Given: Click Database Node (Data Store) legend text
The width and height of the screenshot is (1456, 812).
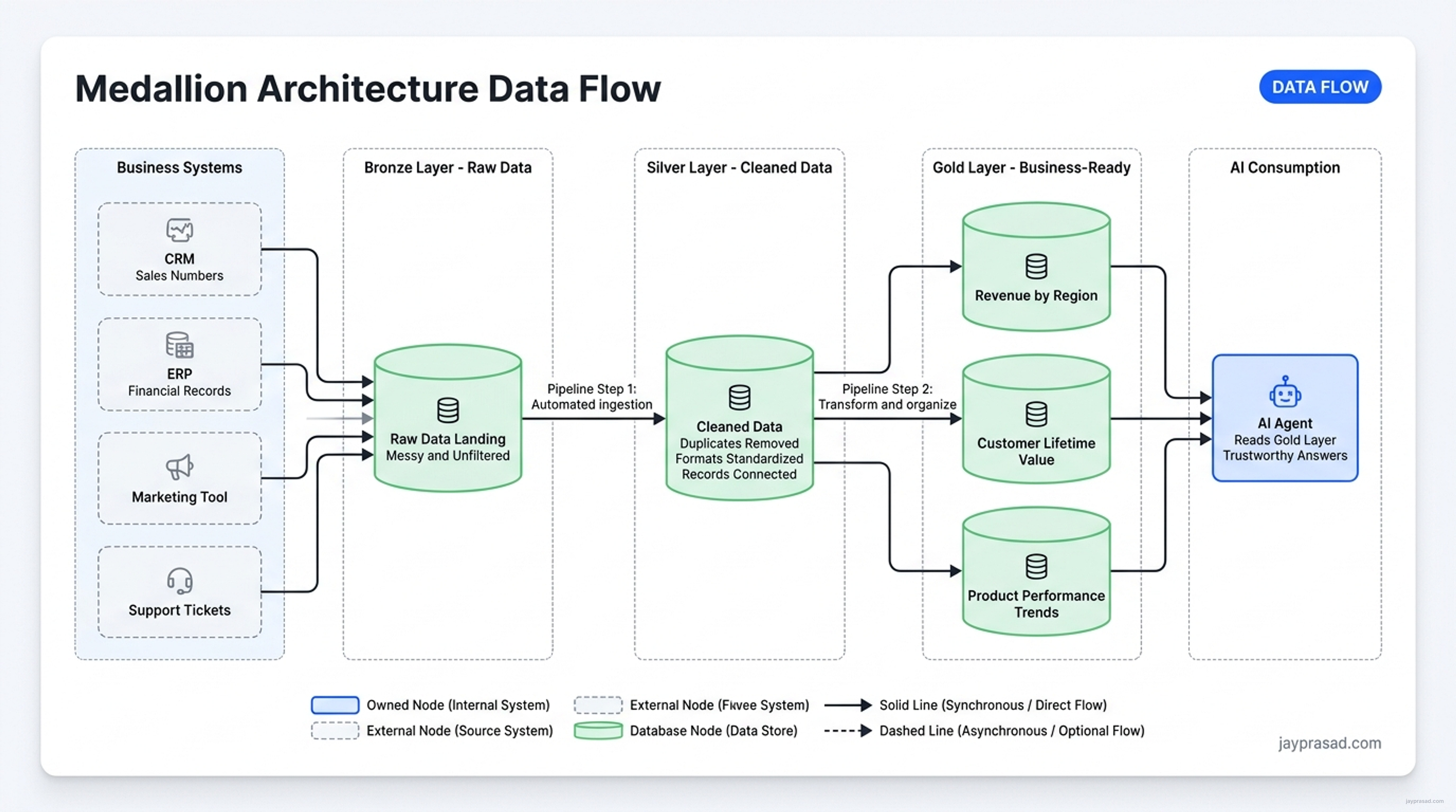Looking at the screenshot, I should point(714,731).
